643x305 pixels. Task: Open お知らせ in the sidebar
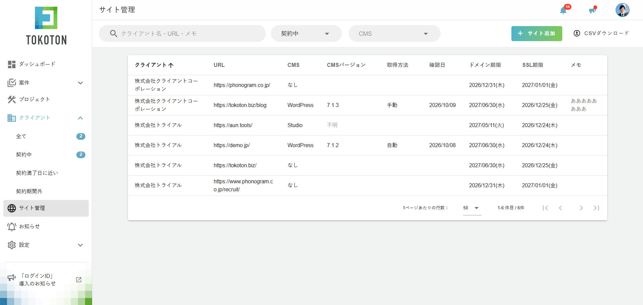click(x=46, y=226)
